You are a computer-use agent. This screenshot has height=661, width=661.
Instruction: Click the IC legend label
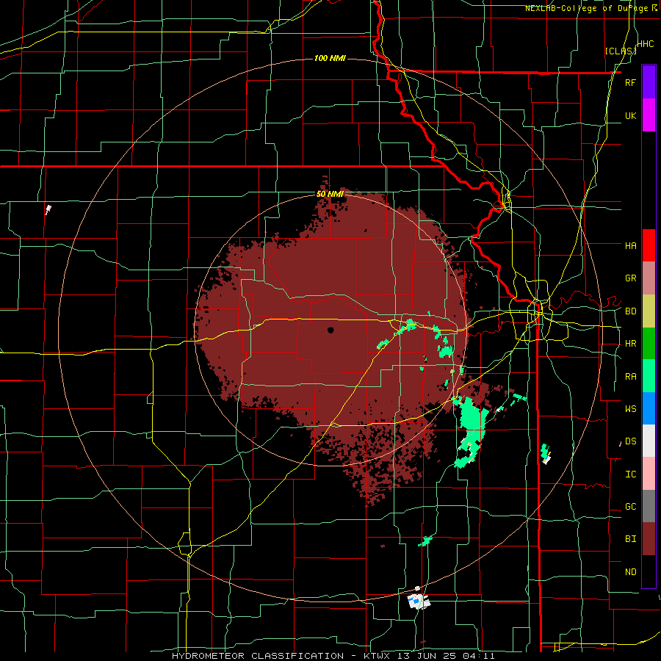[630, 474]
